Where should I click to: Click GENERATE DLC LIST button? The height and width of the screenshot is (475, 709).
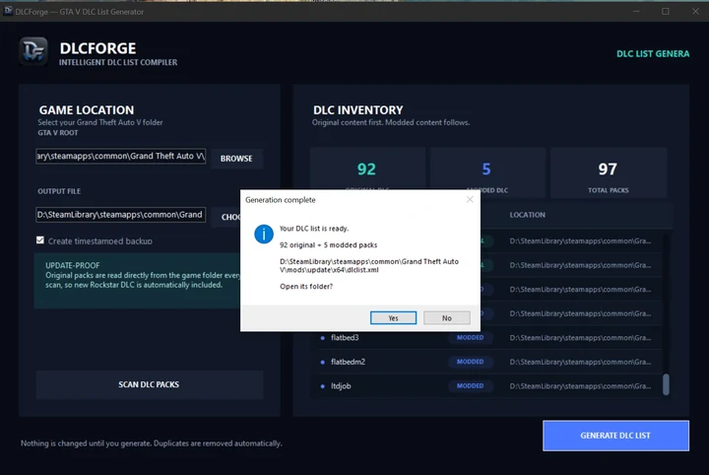tap(615, 436)
